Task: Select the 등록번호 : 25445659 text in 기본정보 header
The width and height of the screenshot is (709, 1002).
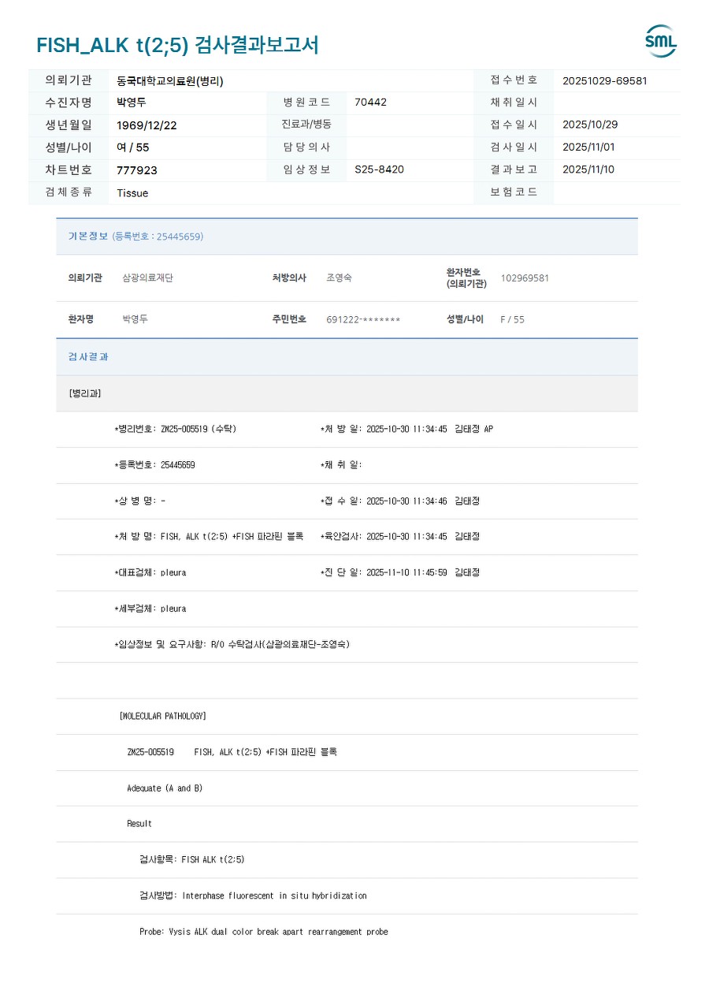Action: pos(158,237)
